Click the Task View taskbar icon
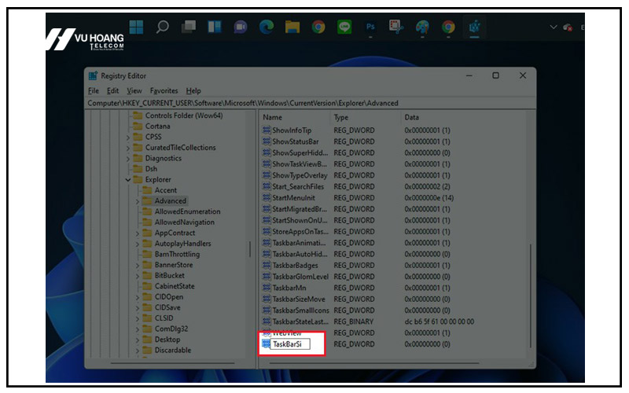 point(188,27)
